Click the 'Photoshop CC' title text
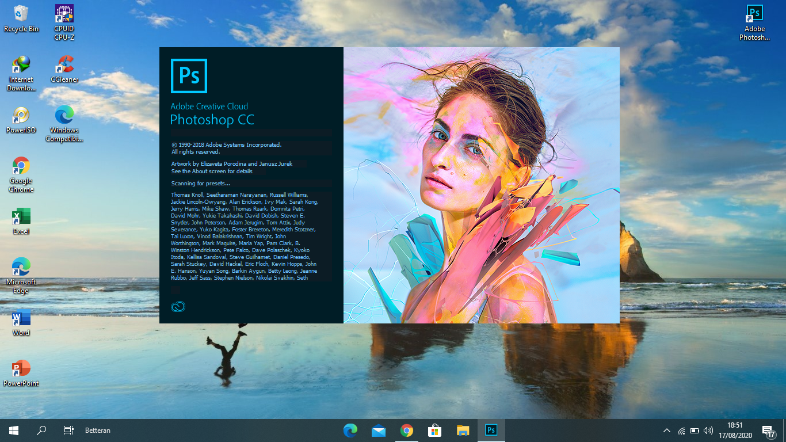 click(x=212, y=120)
